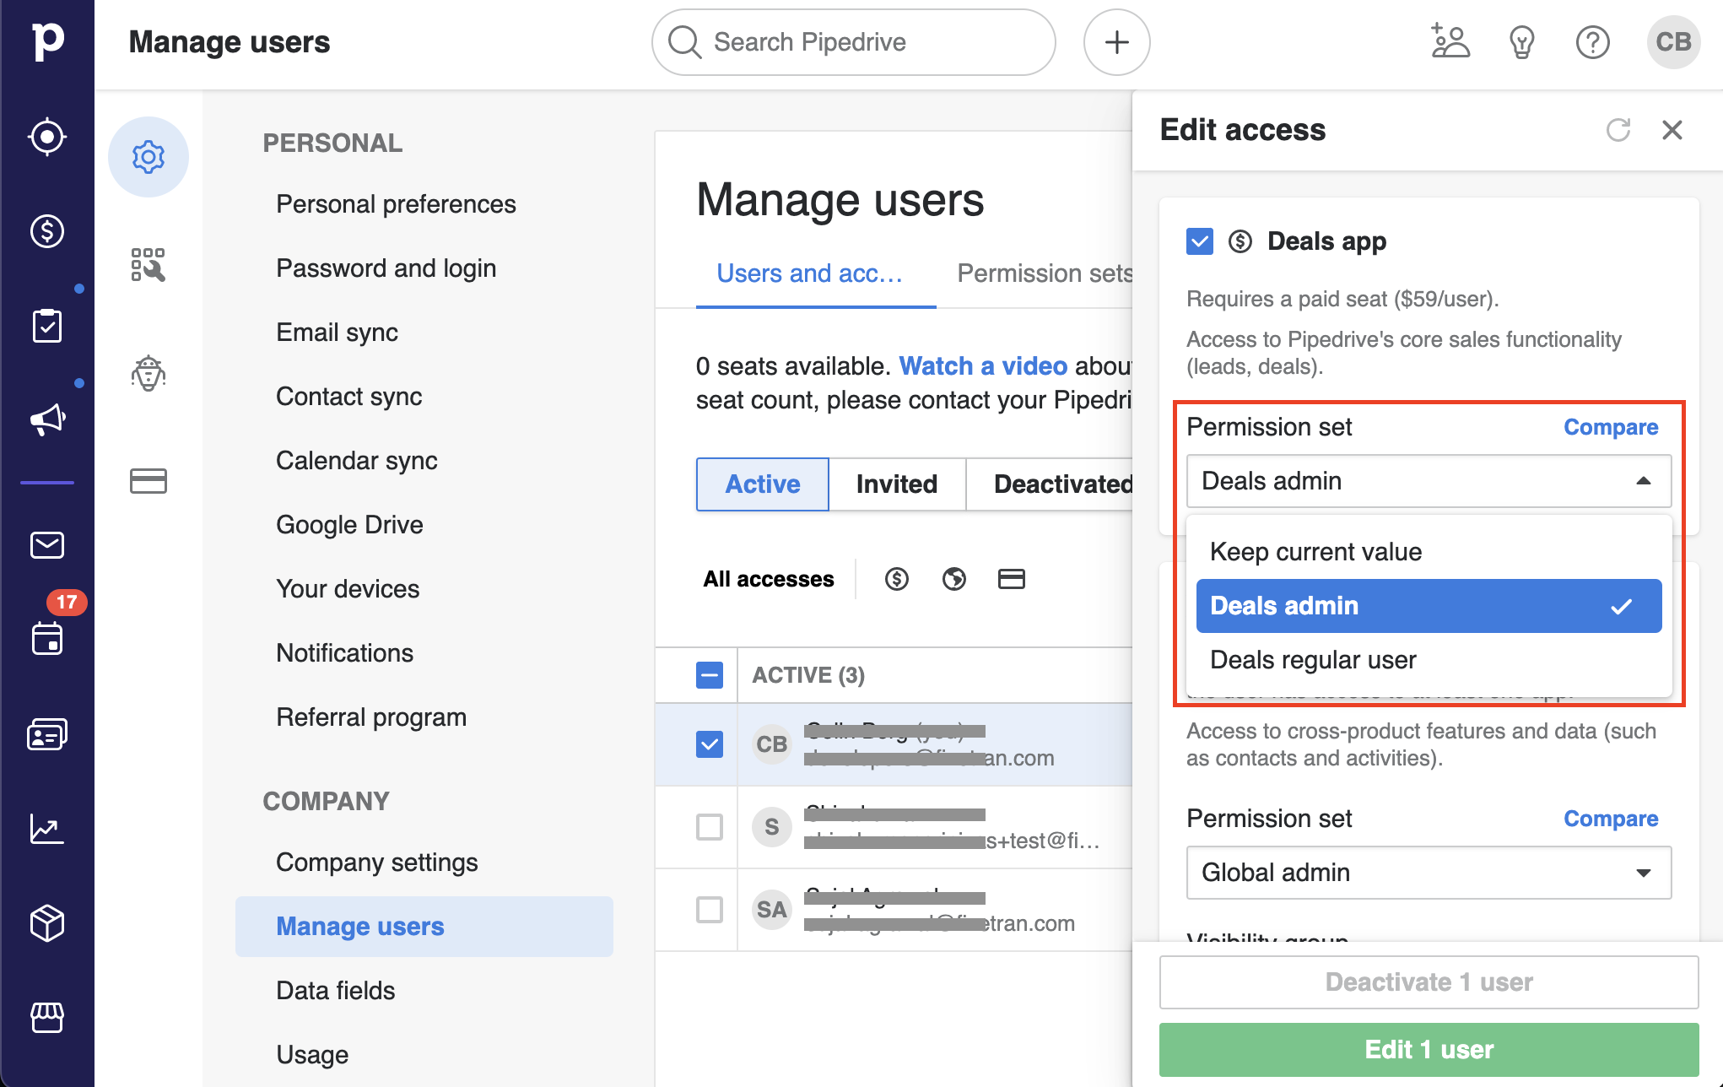This screenshot has width=1723, height=1087.
Task: Open Company settings page
Action: (x=376, y=863)
